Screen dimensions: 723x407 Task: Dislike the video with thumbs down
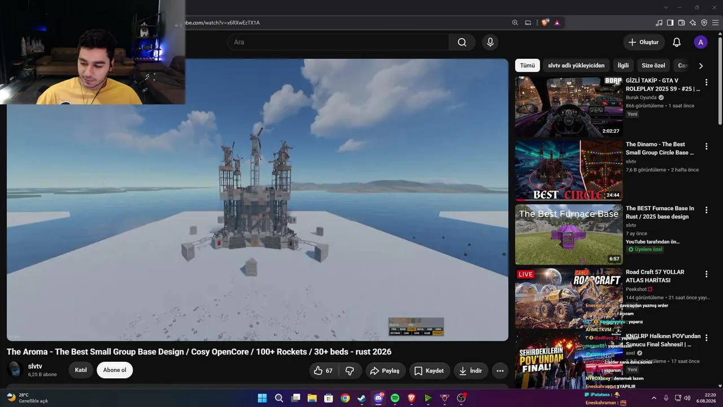[350, 371]
